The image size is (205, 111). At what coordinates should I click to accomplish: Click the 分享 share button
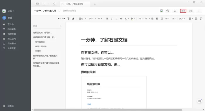pyautogui.click(x=191, y=11)
